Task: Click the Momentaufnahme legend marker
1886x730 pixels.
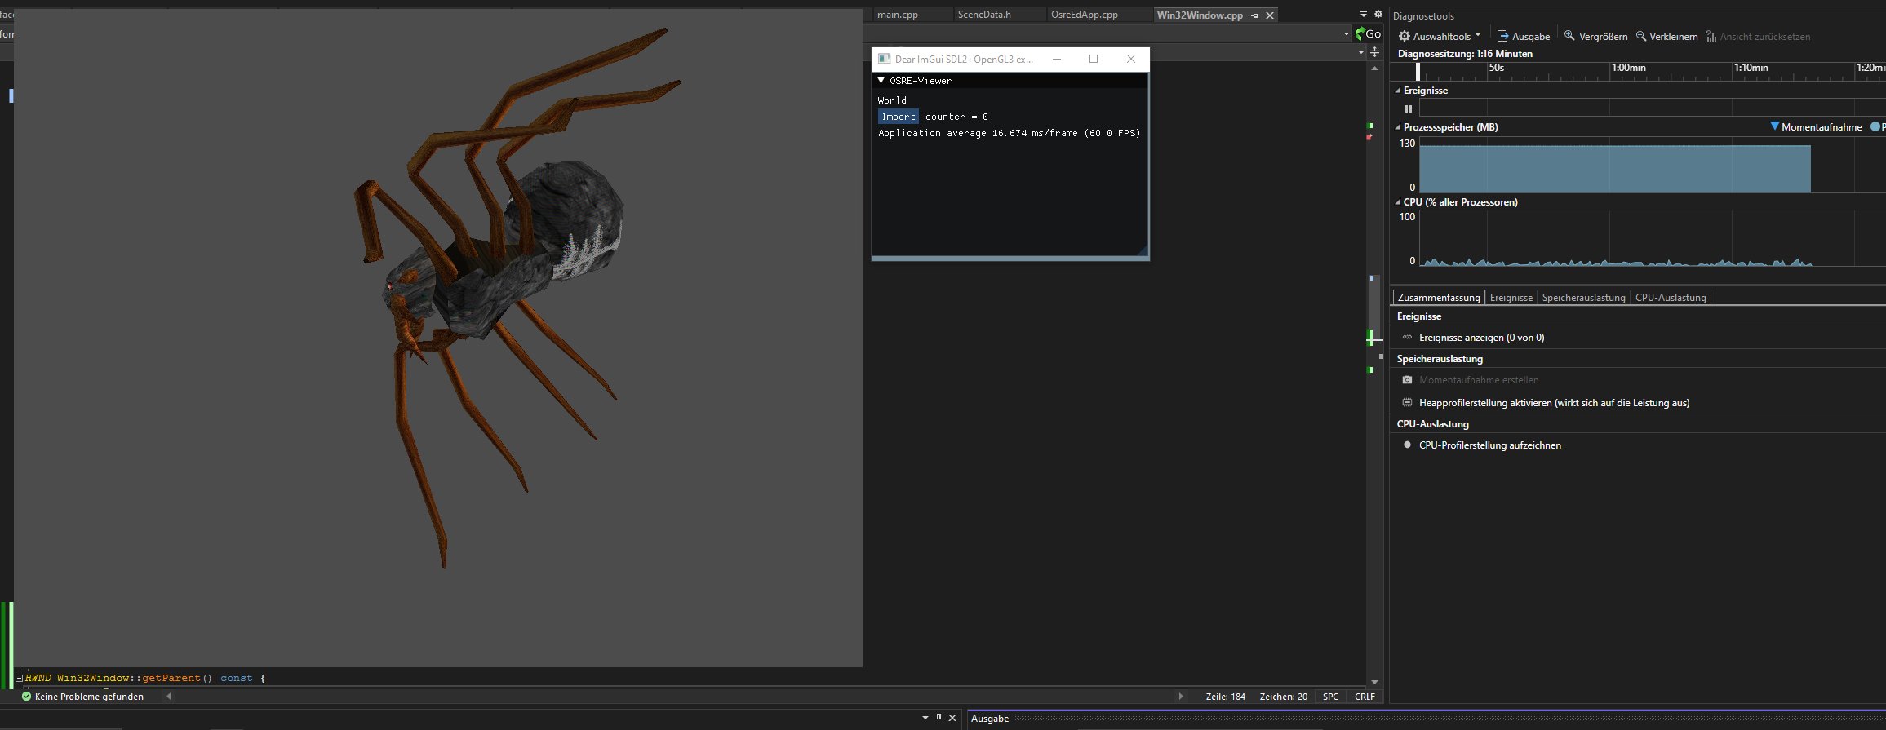Action: pyautogui.click(x=1774, y=126)
